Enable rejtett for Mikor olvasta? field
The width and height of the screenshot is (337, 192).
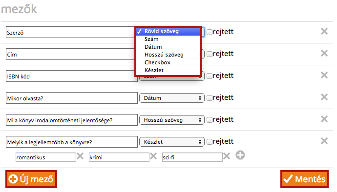pos(210,98)
